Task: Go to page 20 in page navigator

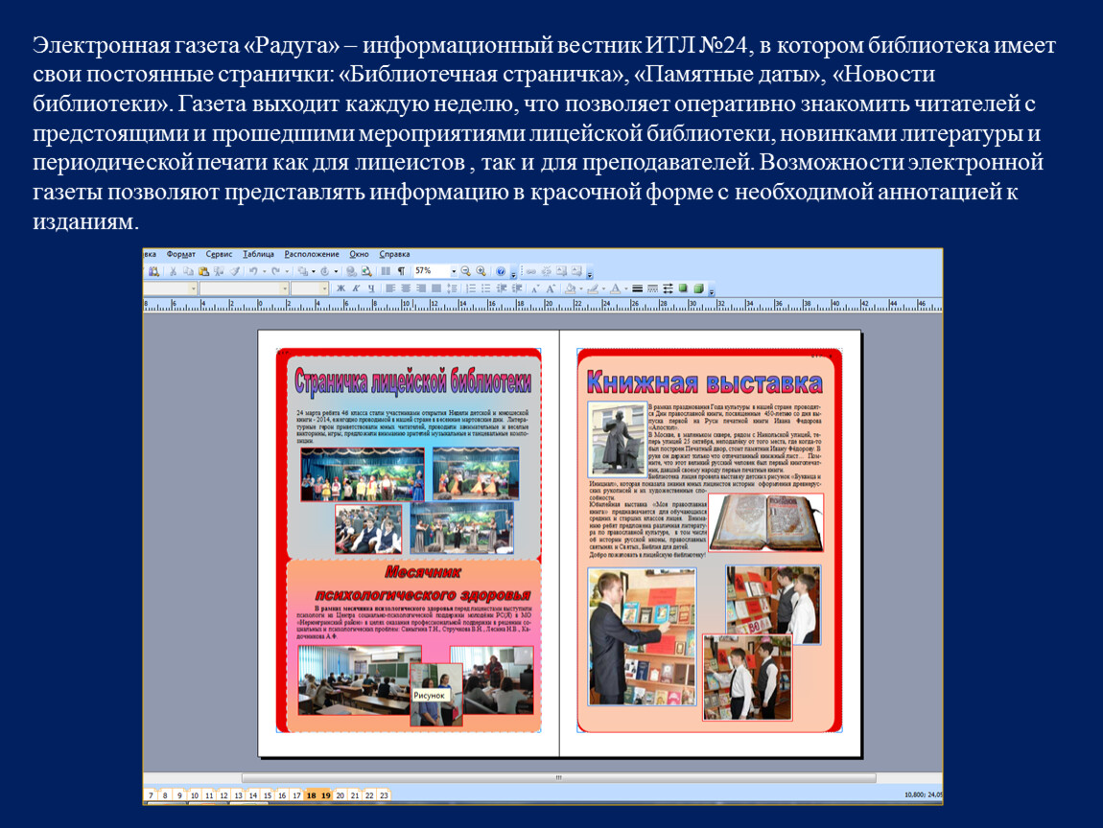Action: click(x=340, y=795)
